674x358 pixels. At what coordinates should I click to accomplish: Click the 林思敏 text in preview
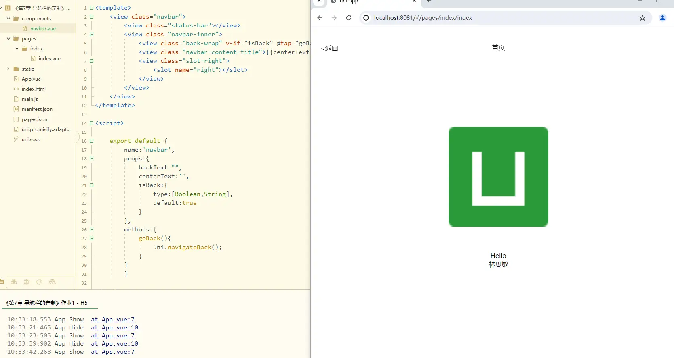[498, 264]
